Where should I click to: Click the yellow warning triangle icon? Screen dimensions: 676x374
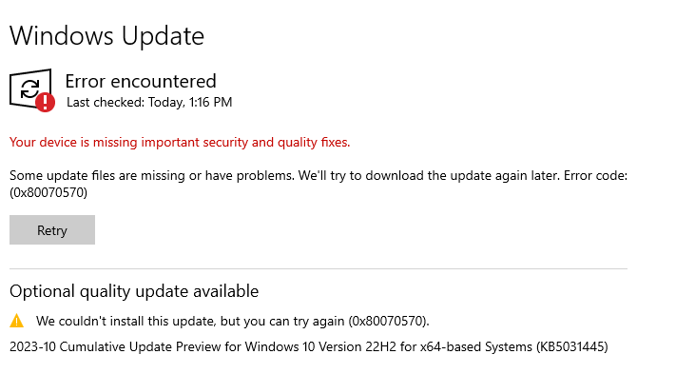[x=17, y=321]
